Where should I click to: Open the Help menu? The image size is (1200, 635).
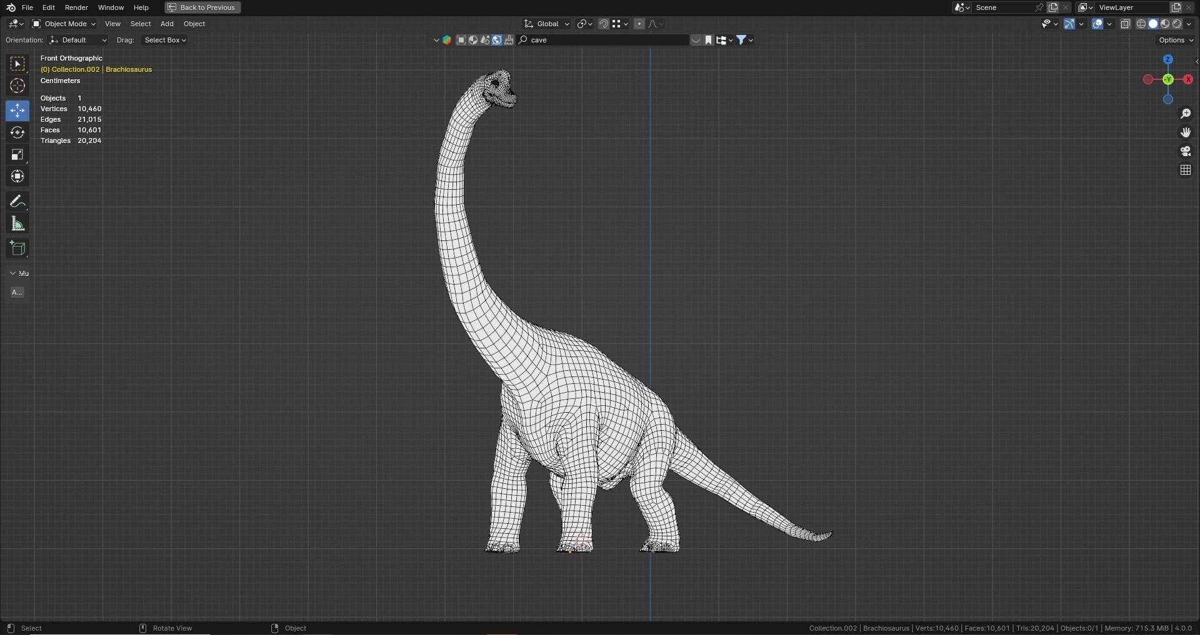(x=141, y=7)
